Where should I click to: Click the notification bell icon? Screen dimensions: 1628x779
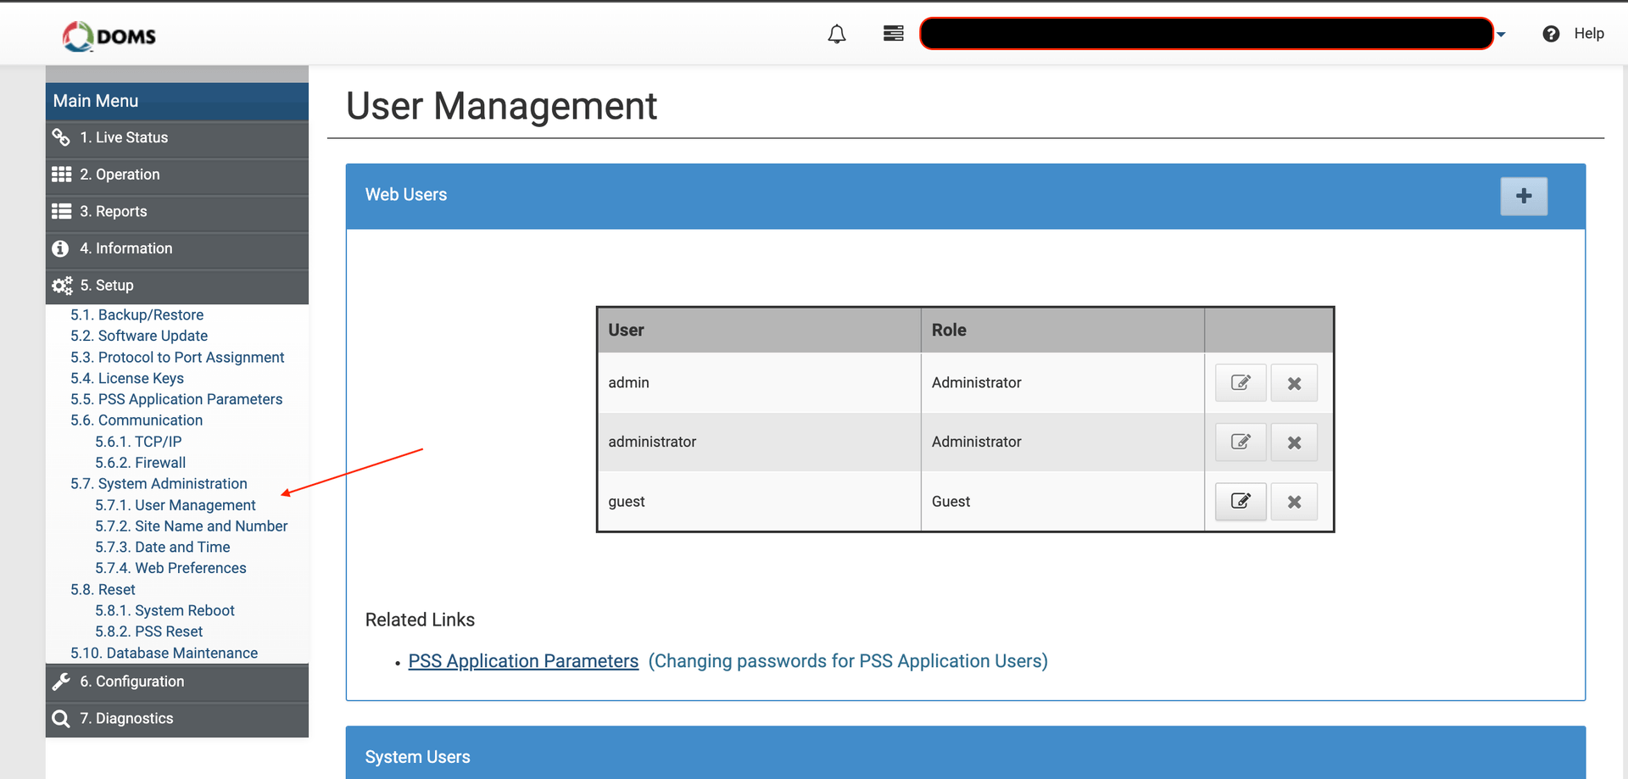pyautogui.click(x=836, y=34)
